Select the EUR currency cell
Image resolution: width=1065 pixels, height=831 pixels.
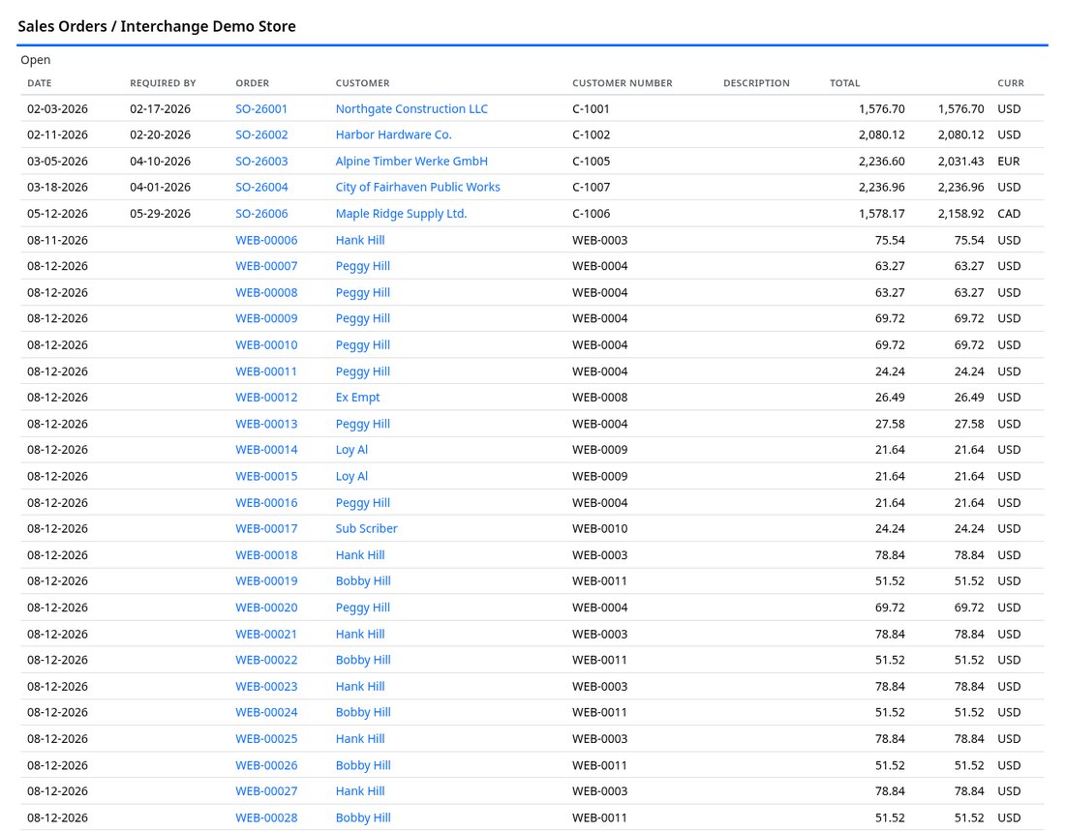[x=1009, y=161]
